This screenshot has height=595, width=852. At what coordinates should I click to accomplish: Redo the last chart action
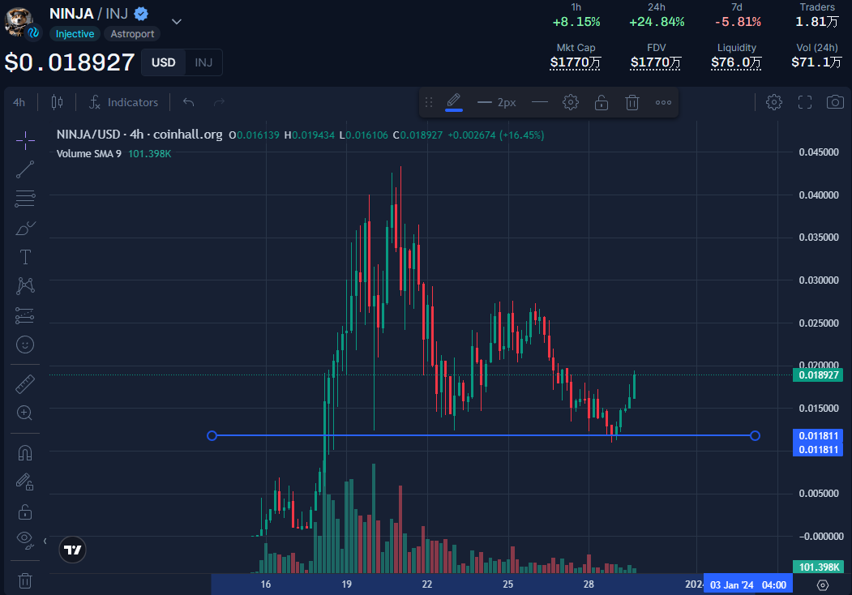click(x=219, y=102)
